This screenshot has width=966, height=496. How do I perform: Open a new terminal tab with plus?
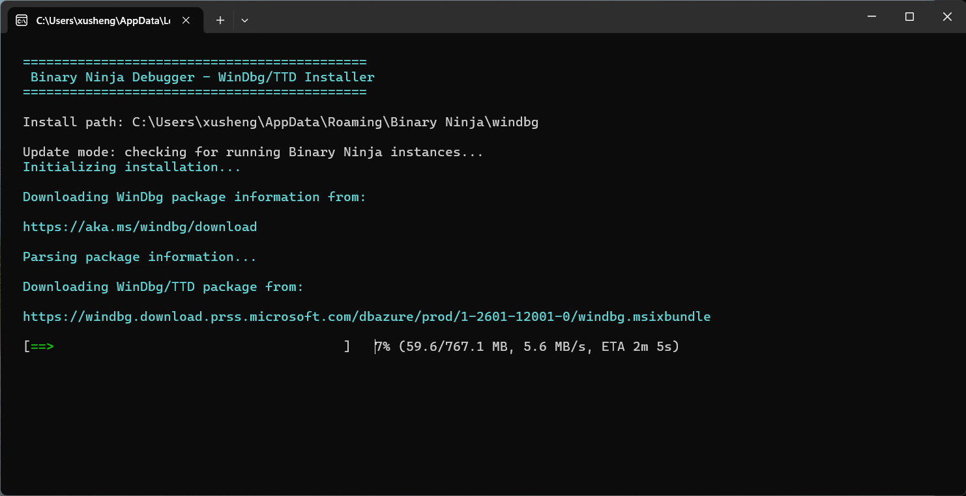[220, 20]
